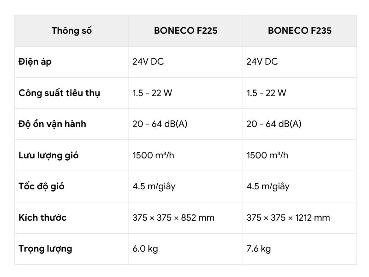Click the Điện áp row label
Viewport: 369px width, 277px height.
pos(35,62)
